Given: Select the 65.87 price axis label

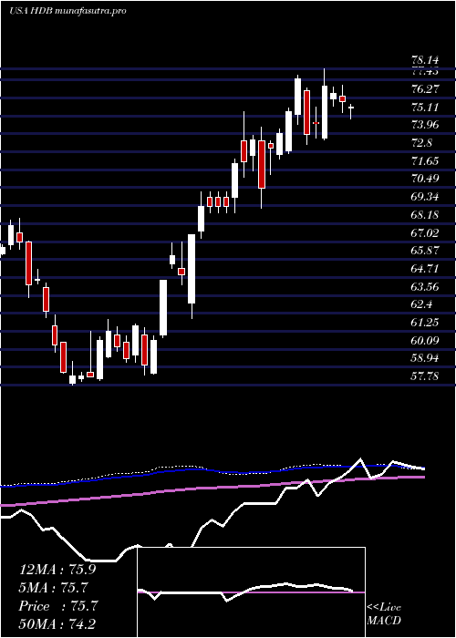Looking at the screenshot, I should point(426,251).
